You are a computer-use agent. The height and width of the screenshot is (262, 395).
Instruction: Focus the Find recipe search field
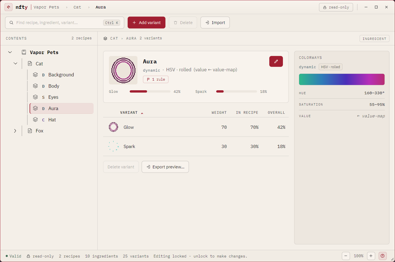coord(65,23)
